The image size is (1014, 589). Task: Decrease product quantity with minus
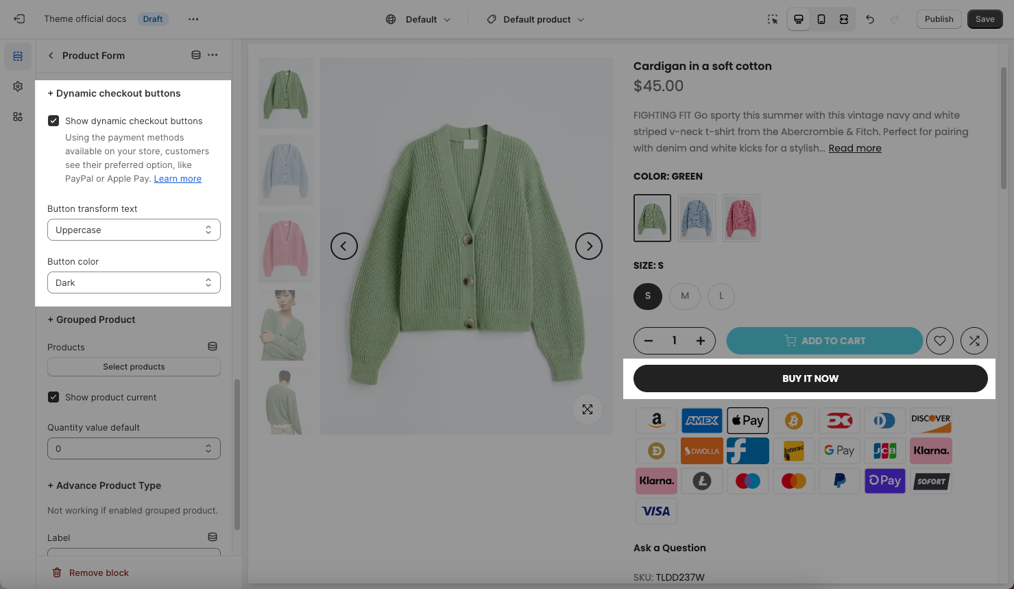[649, 341]
